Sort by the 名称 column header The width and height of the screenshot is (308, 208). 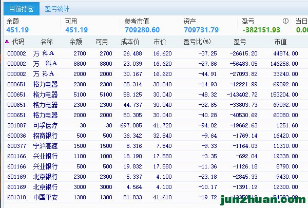coord(47,42)
